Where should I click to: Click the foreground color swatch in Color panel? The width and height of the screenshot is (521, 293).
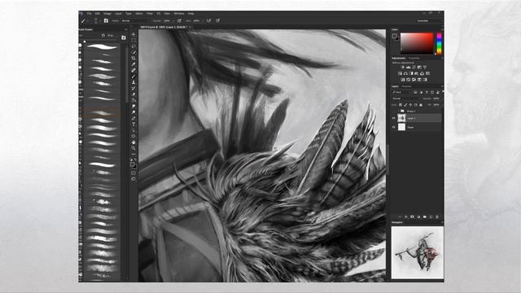click(394, 36)
